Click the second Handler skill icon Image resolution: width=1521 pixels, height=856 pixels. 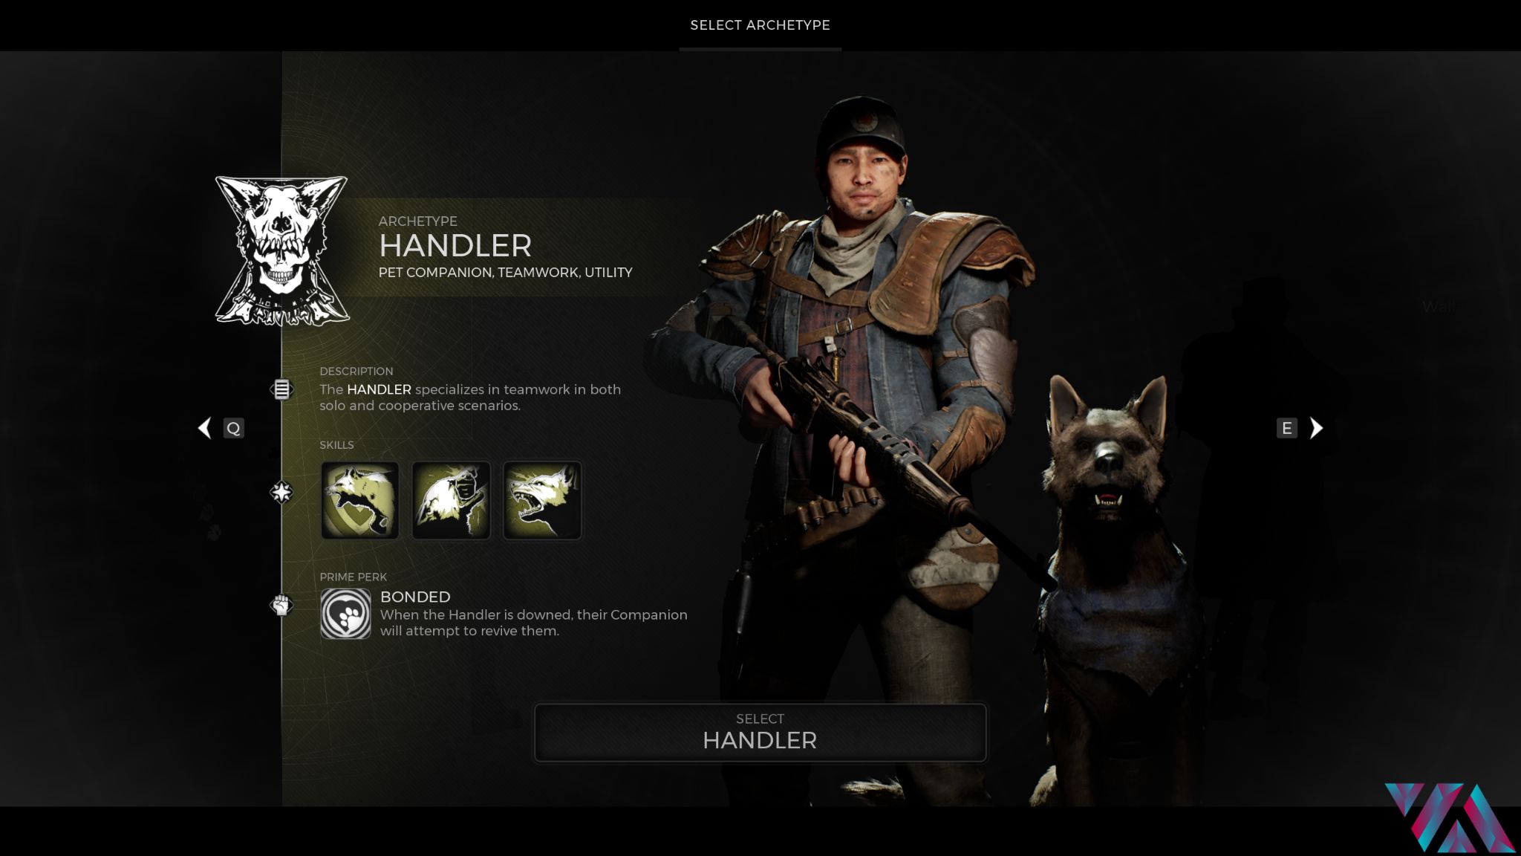450,499
